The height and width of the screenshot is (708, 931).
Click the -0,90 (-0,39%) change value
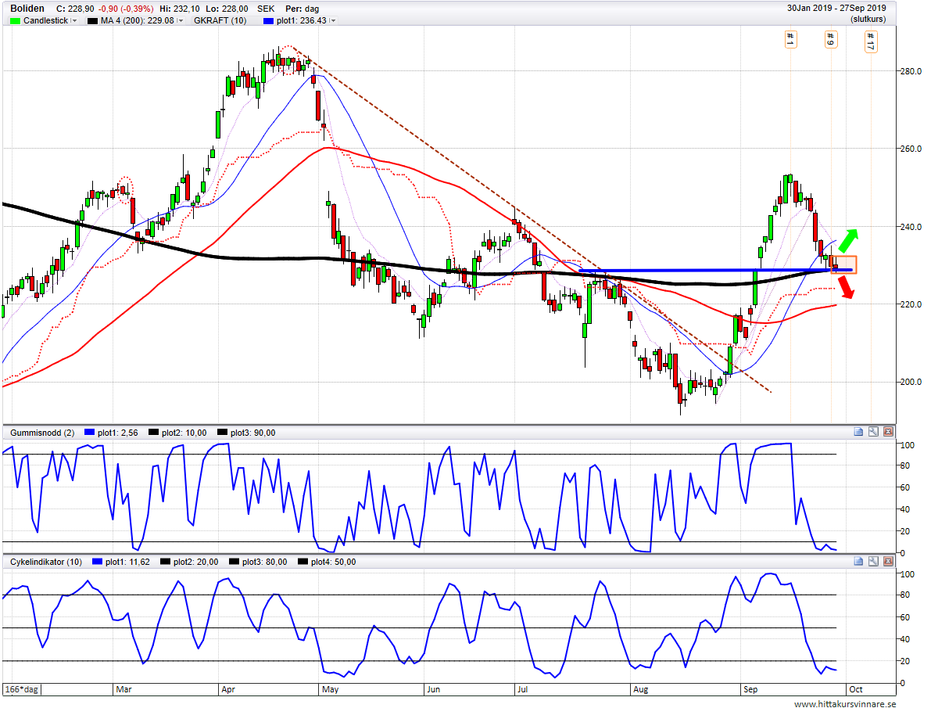[x=125, y=9]
